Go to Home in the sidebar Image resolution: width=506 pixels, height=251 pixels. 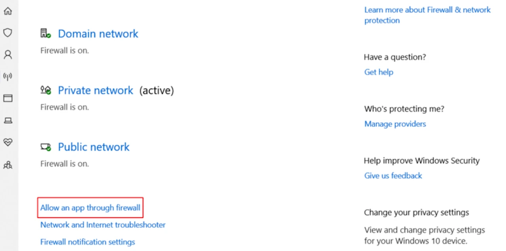click(8, 11)
